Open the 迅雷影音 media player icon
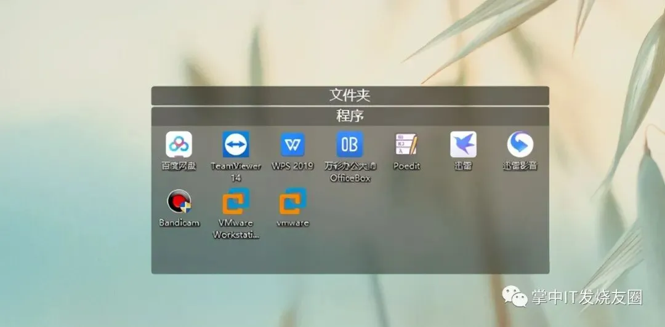 click(x=520, y=144)
